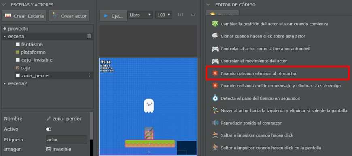This screenshot has width=352, height=156.
Task: Click the pencil icon beside the zona_perder name
Action: 48,119
